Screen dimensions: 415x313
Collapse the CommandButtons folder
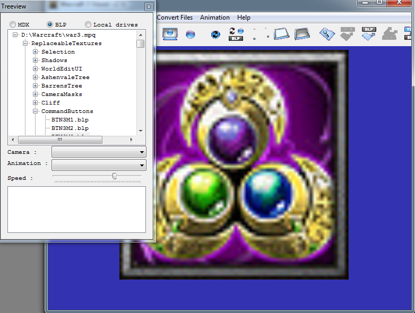(x=35, y=111)
